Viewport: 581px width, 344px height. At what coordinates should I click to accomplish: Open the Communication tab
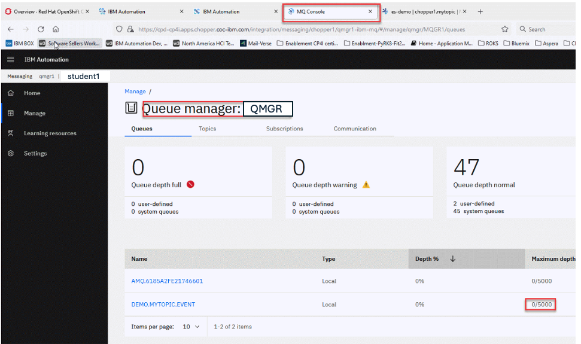click(x=355, y=129)
